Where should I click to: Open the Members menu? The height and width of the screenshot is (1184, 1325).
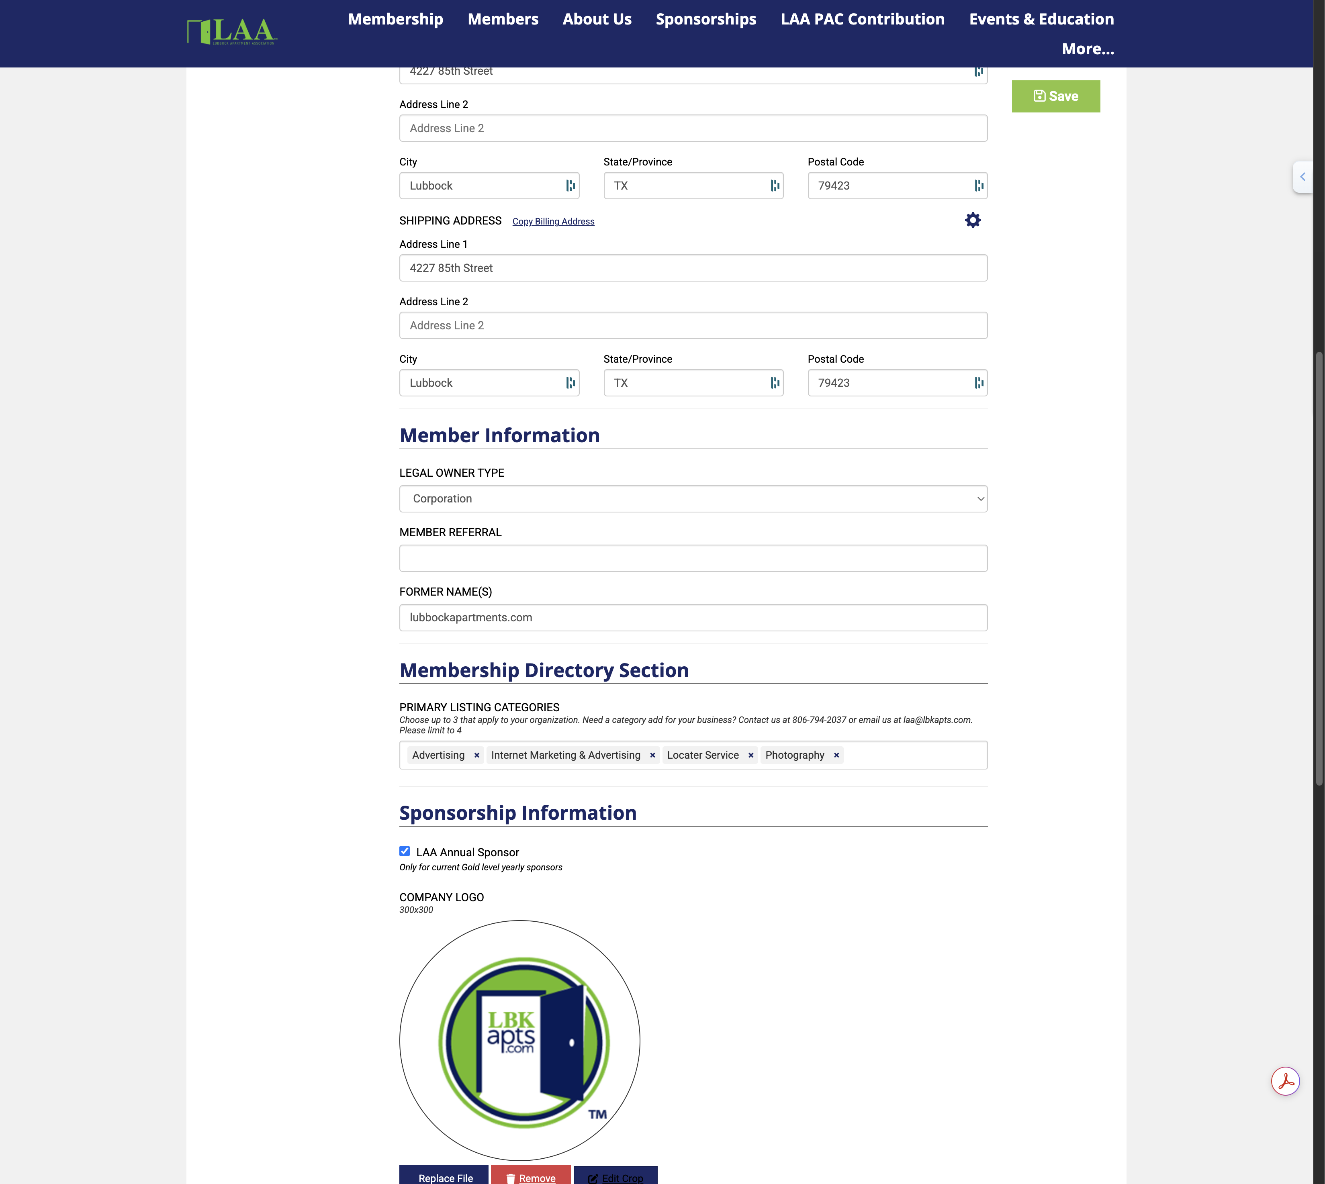(503, 20)
